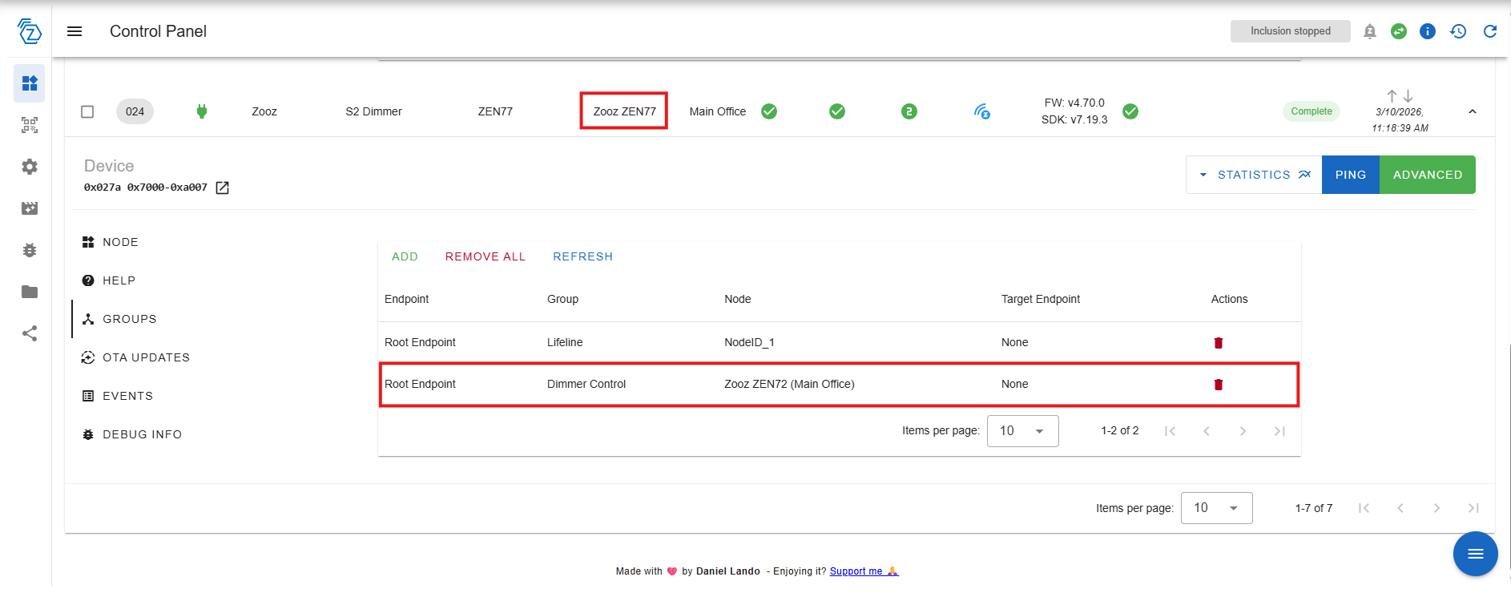Open the hamburger navigation menu
The height and width of the screenshot is (597, 1511).
pos(75,31)
